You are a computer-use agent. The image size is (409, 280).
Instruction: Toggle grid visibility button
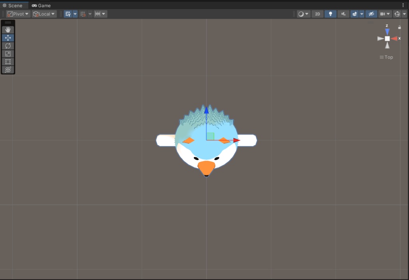[68, 14]
